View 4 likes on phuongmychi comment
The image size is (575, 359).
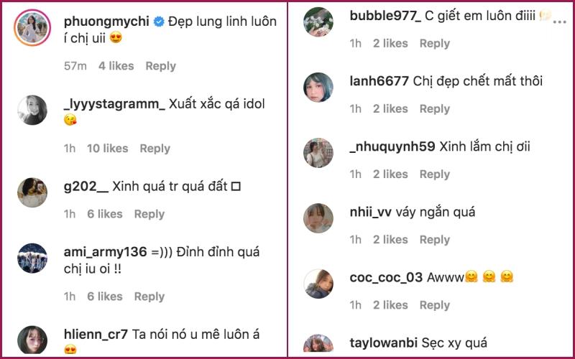click(116, 66)
